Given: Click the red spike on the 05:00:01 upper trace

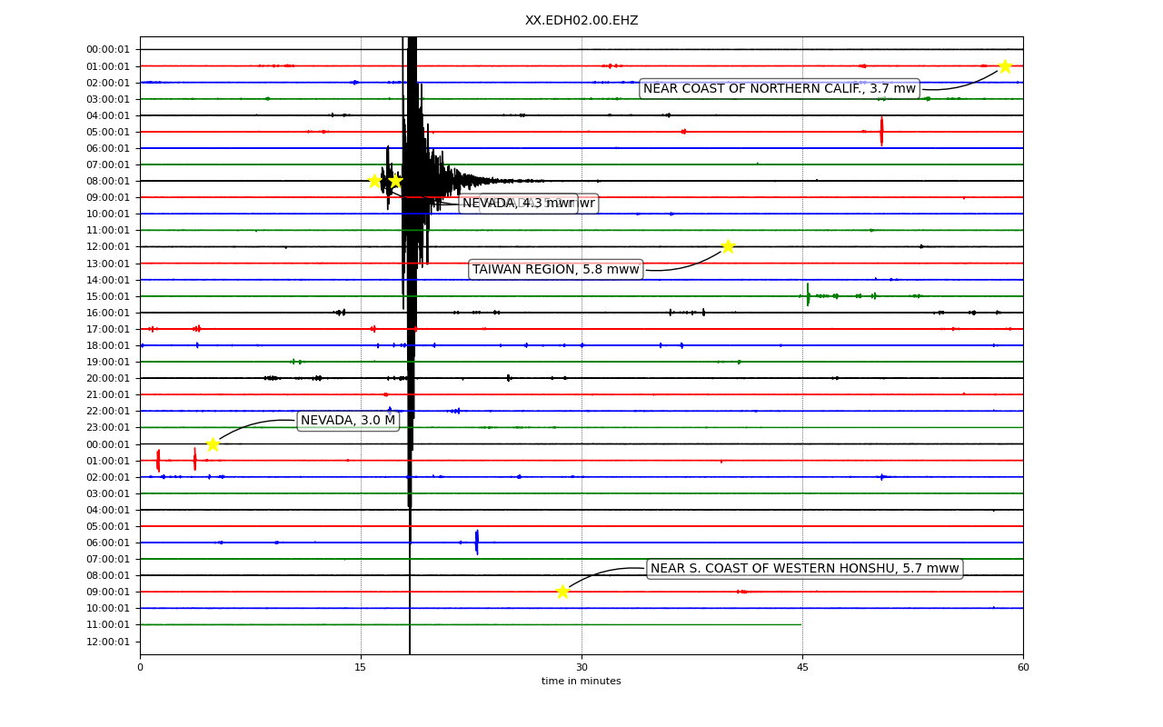Looking at the screenshot, I should [x=881, y=131].
